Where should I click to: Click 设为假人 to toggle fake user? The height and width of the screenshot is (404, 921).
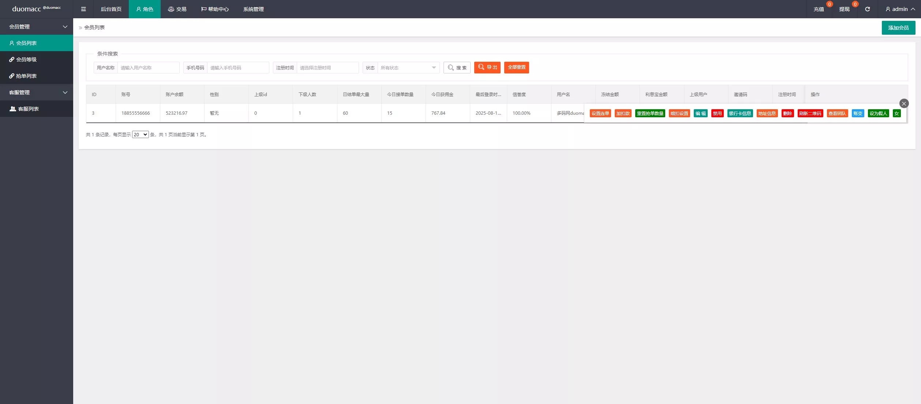pyautogui.click(x=878, y=114)
